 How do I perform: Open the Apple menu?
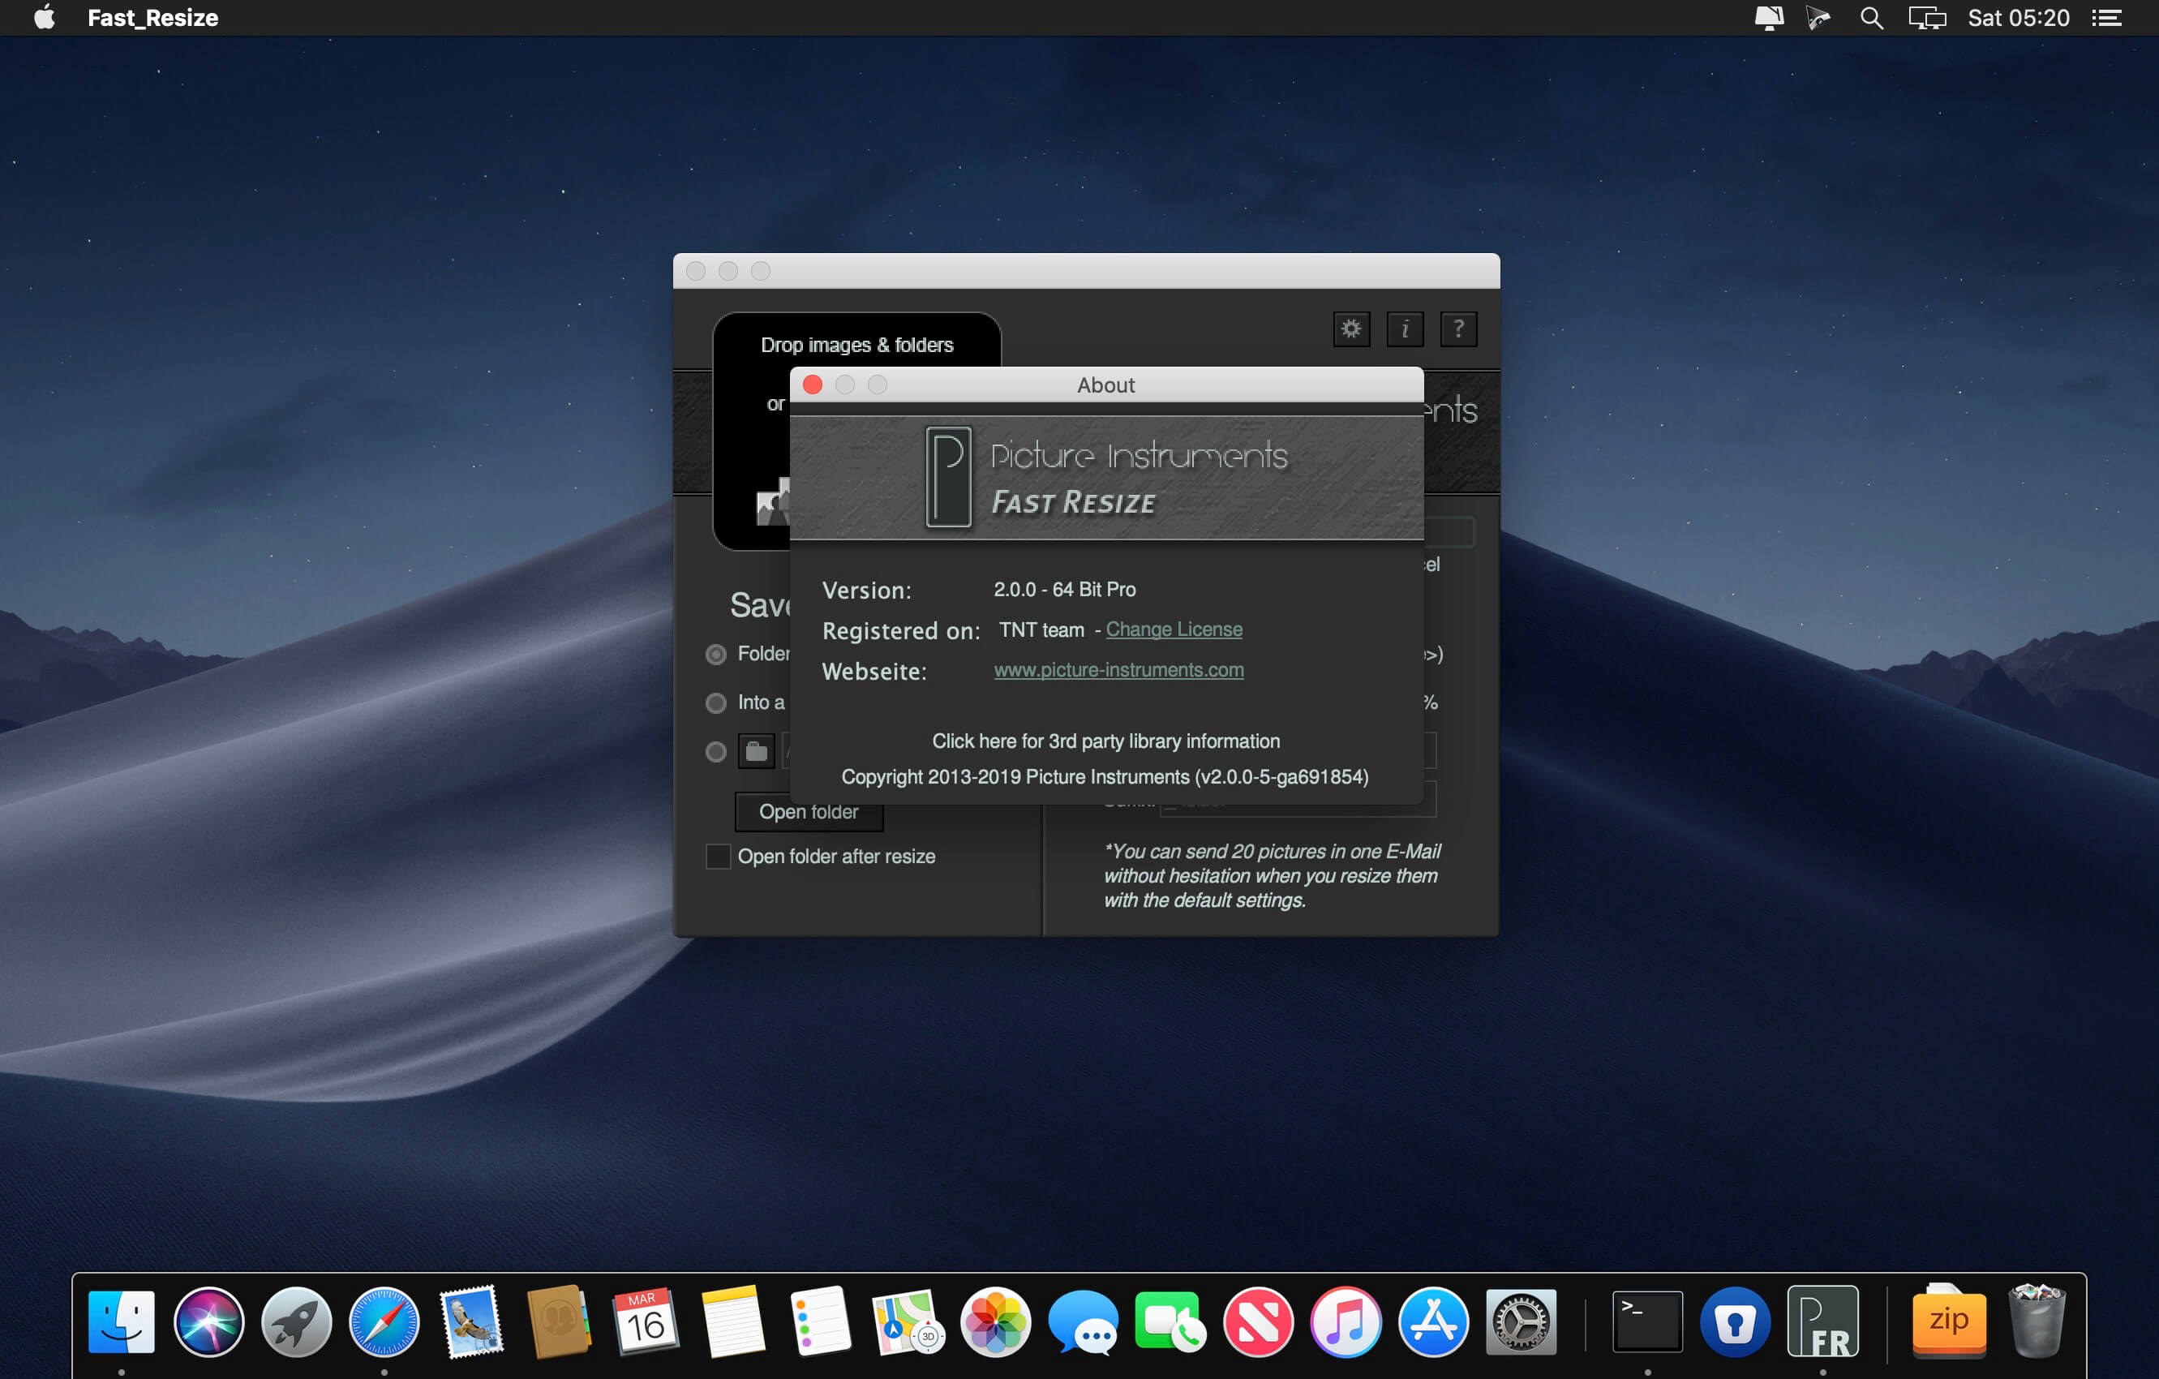(45, 18)
